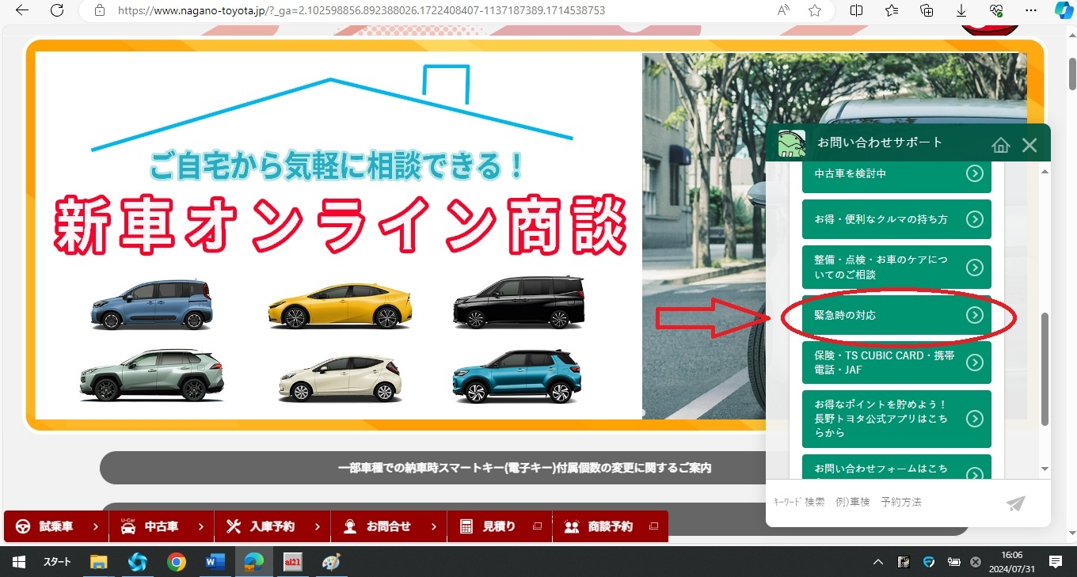Image resolution: width=1077 pixels, height=577 pixels.
Task: Select the 緊急時の対応 chat option
Action: 896,315
